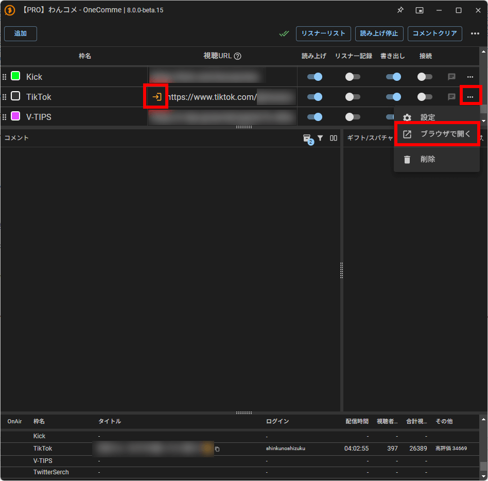Click the V-TIPS frame name in the top list
488x481 pixels.
point(39,117)
